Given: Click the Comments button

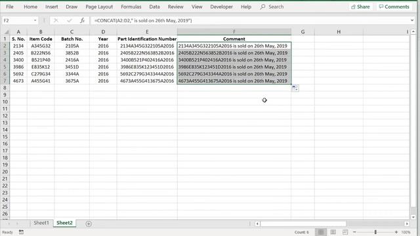Looking at the screenshot, I should coord(394,7).
